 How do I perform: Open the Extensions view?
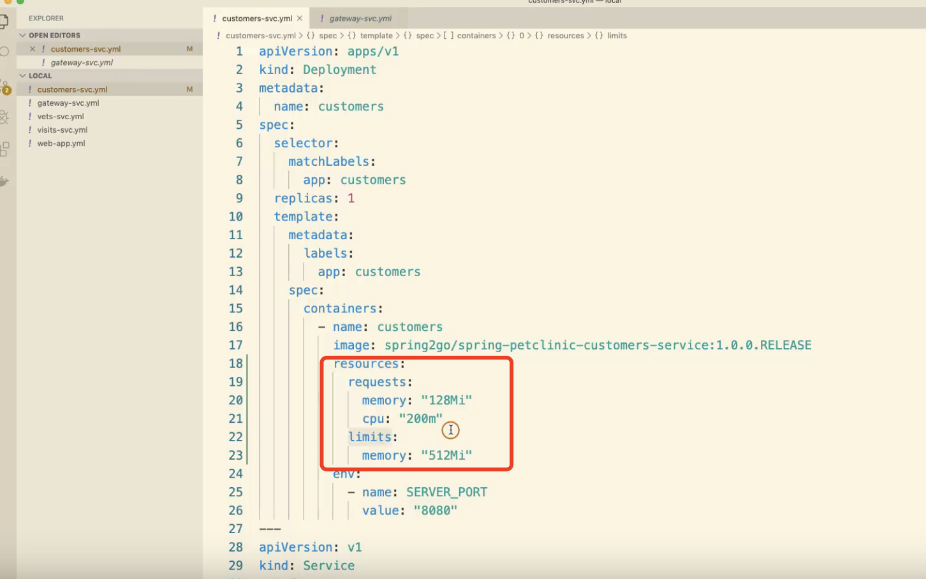click(x=4, y=149)
